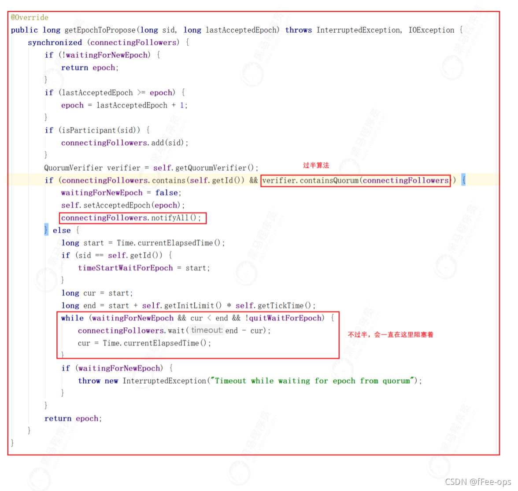Click 'cur = Time.currentElapsedTime();' statement
Image resolution: width=518 pixels, height=491 pixels.
tap(144, 343)
